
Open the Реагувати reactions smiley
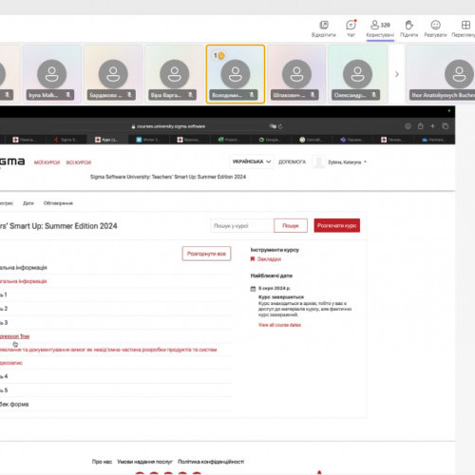[x=436, y=25]
